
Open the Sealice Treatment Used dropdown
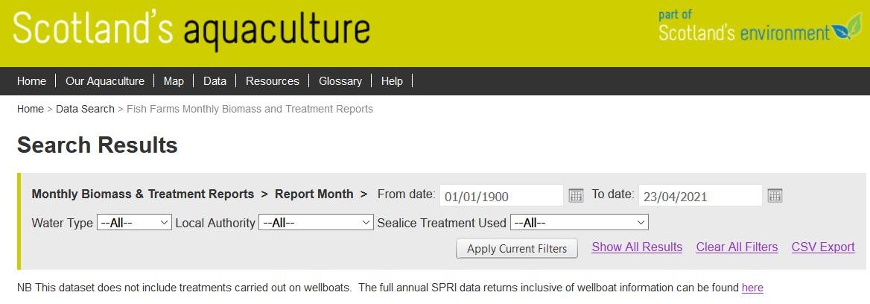[x=579, y=223]
